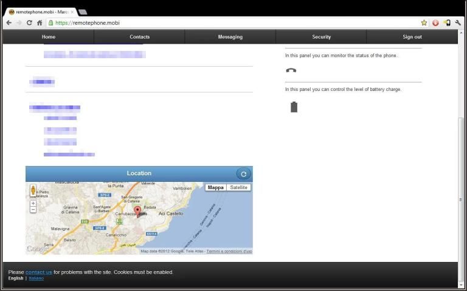The width and height of the screenshot is (467, 291).
Task: Zoom out on the map
Action: pyautogui.click(x=33, y=209)
